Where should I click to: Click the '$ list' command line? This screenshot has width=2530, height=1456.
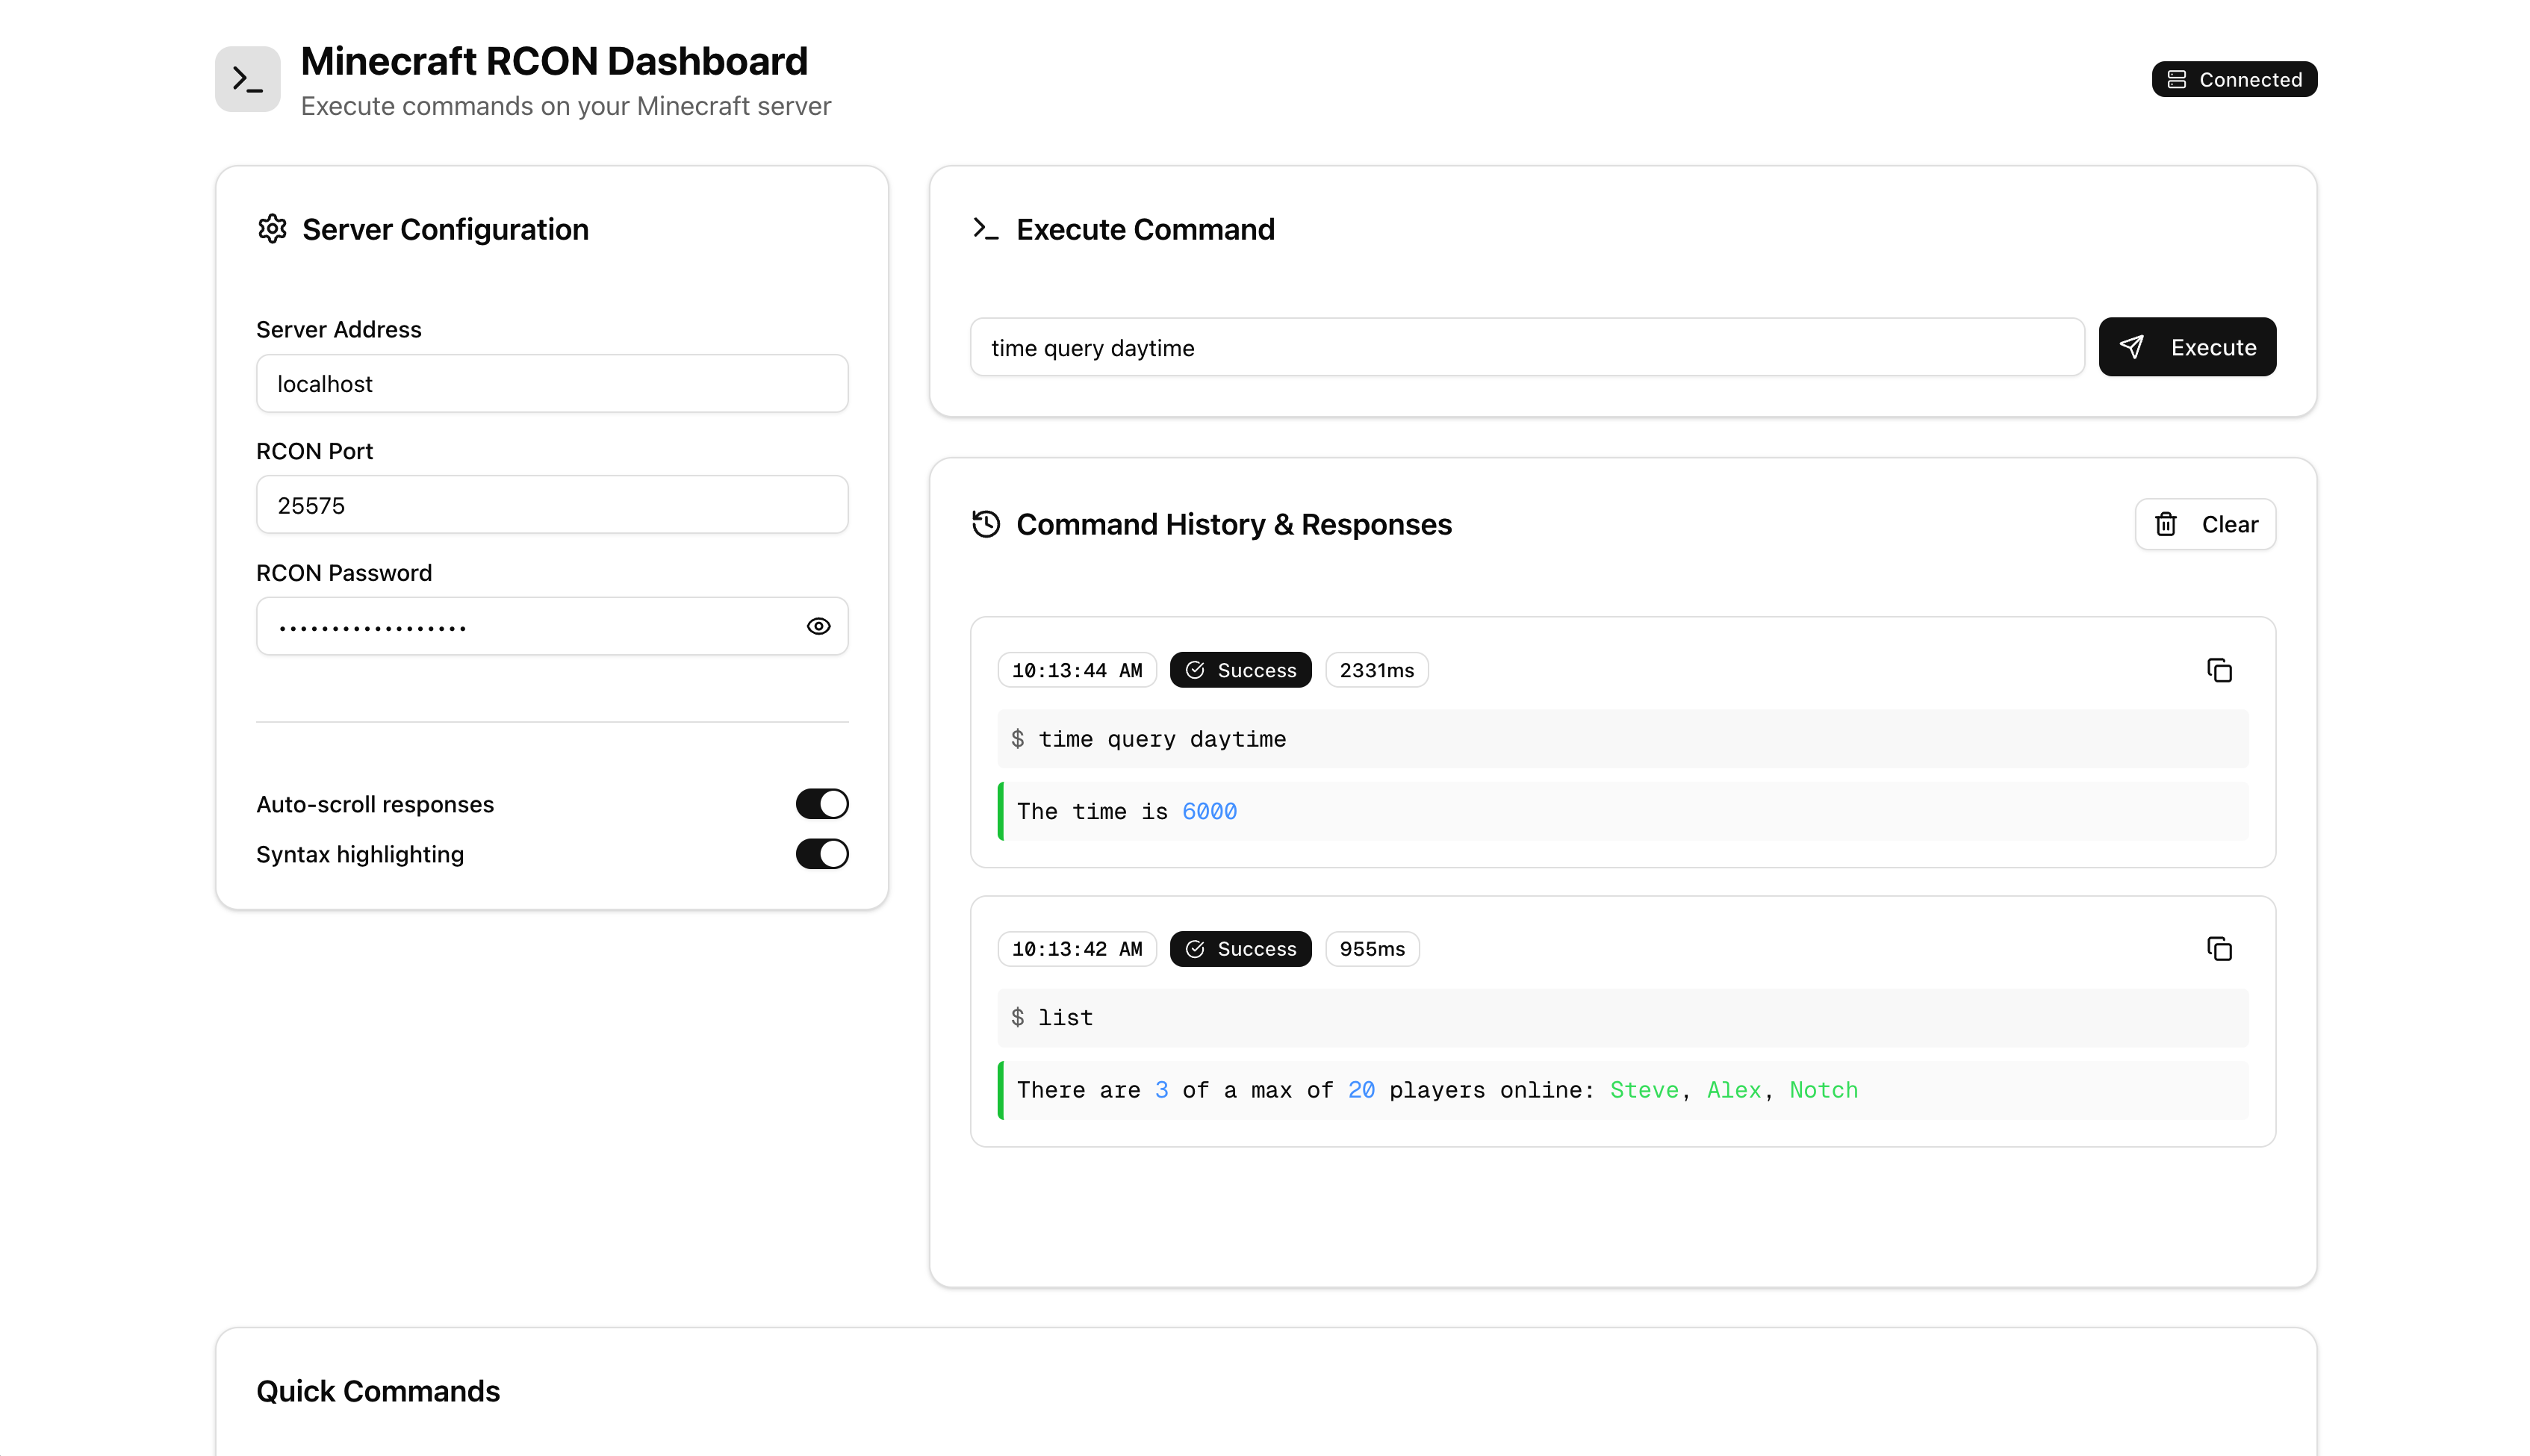click(x=1623, y=1018)
